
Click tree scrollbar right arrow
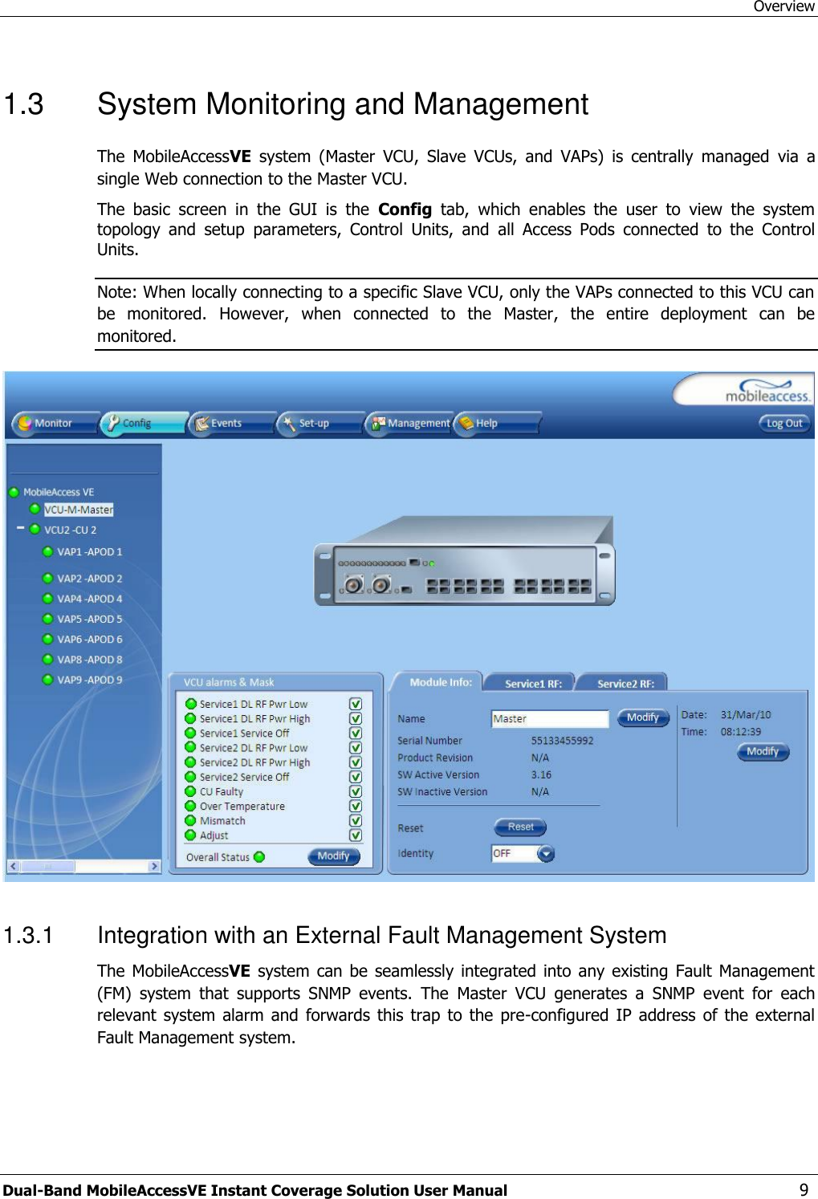pyautogui.click(x=154, y=866)
